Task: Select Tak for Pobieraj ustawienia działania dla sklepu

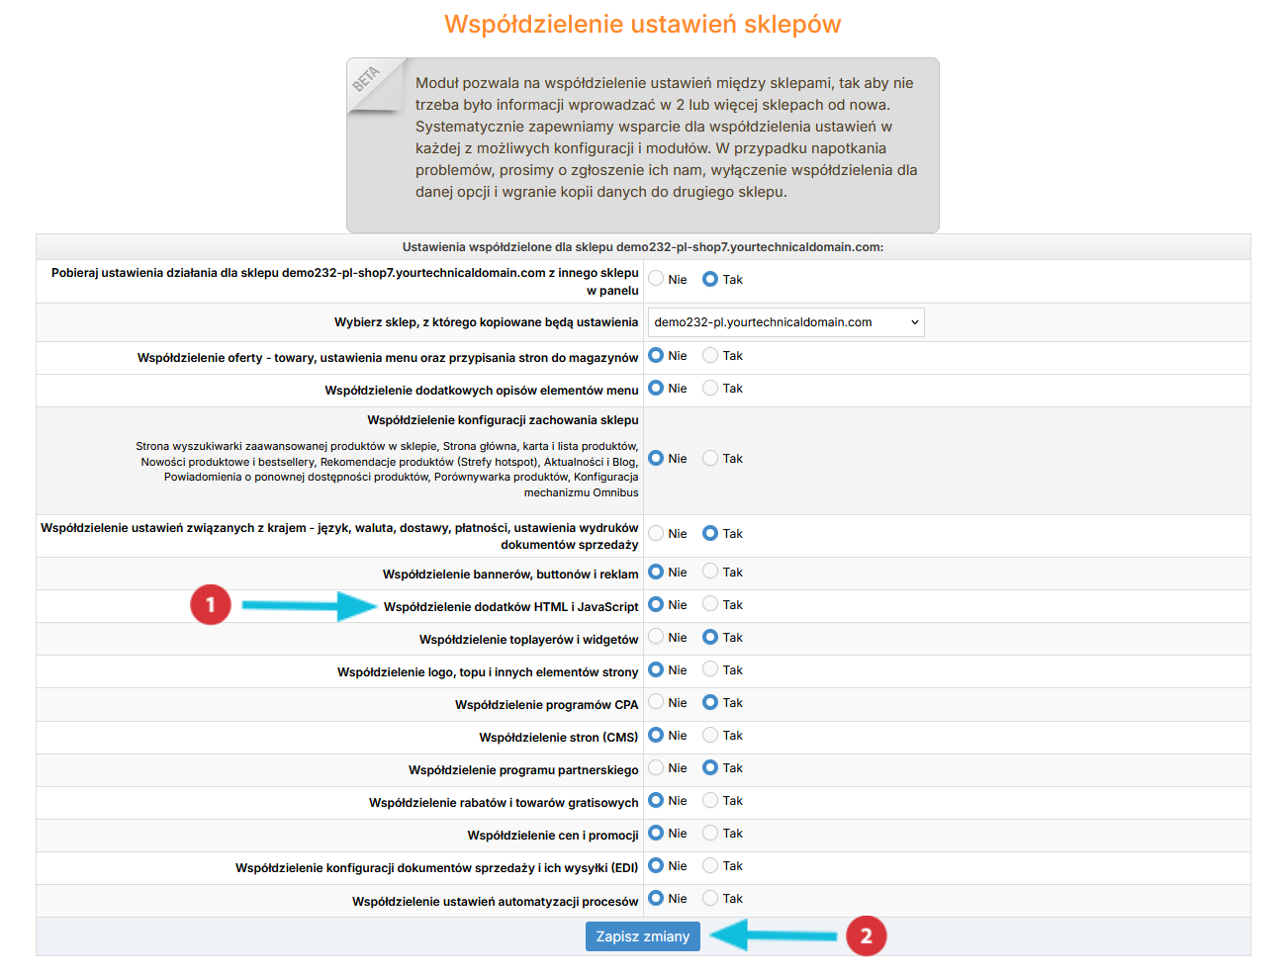Action: pyautogui.click(x=710, y=279)
